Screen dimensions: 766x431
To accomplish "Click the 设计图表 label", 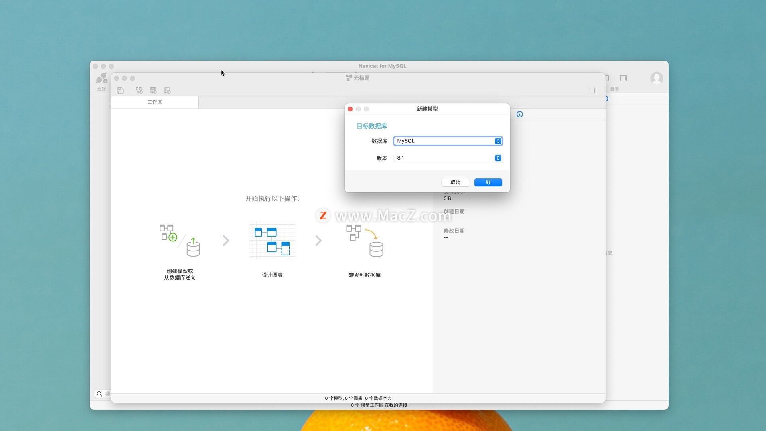I will (x=272, y=275).
